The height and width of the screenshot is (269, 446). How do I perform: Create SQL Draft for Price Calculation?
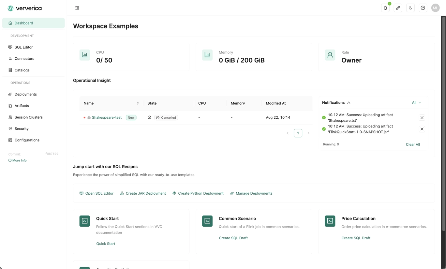tap(356, 238)
